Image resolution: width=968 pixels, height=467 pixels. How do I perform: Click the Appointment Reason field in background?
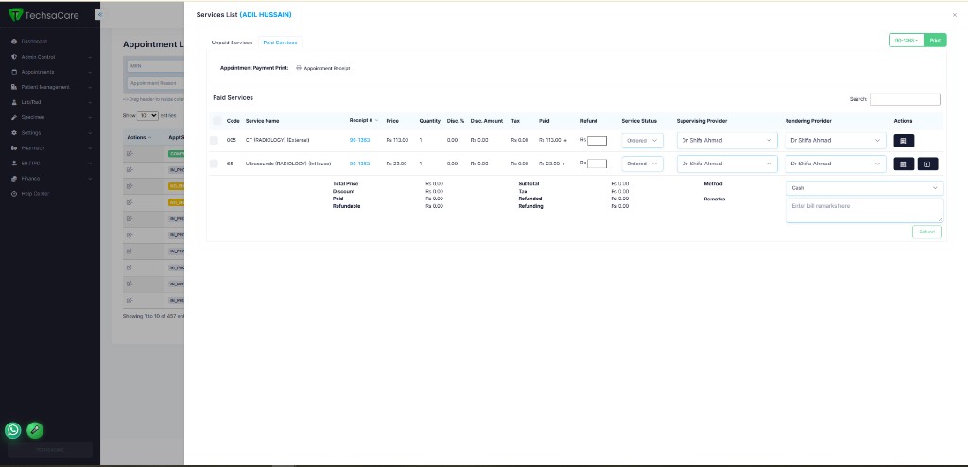pos(156,83)
